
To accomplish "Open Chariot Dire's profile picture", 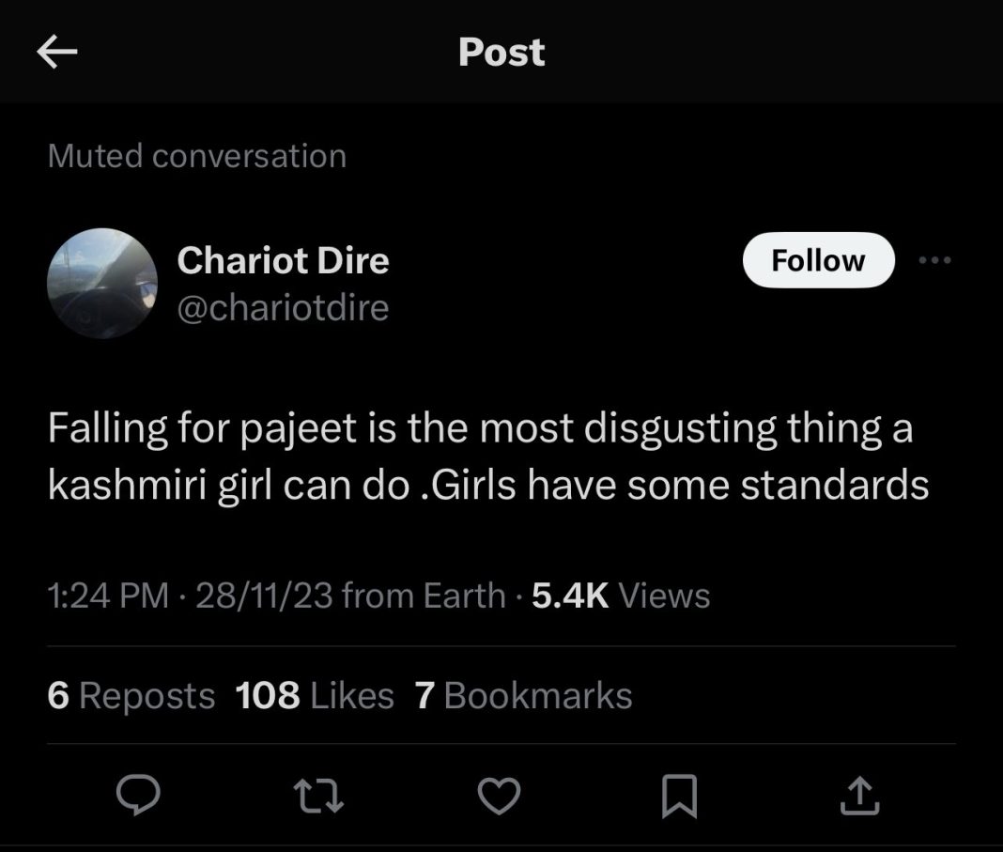I will 102,283.
